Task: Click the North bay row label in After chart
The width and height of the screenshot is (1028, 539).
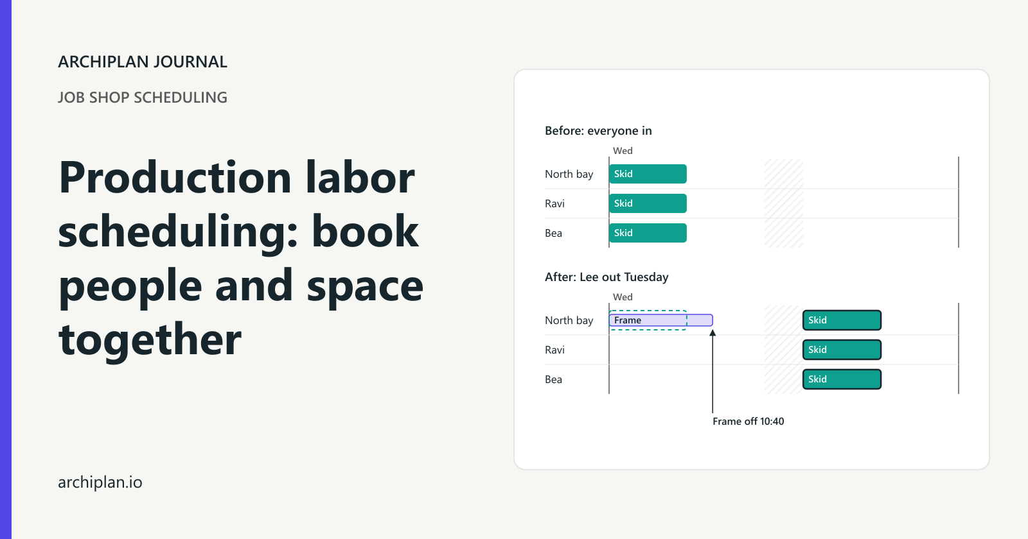Action: coord(569,320)
